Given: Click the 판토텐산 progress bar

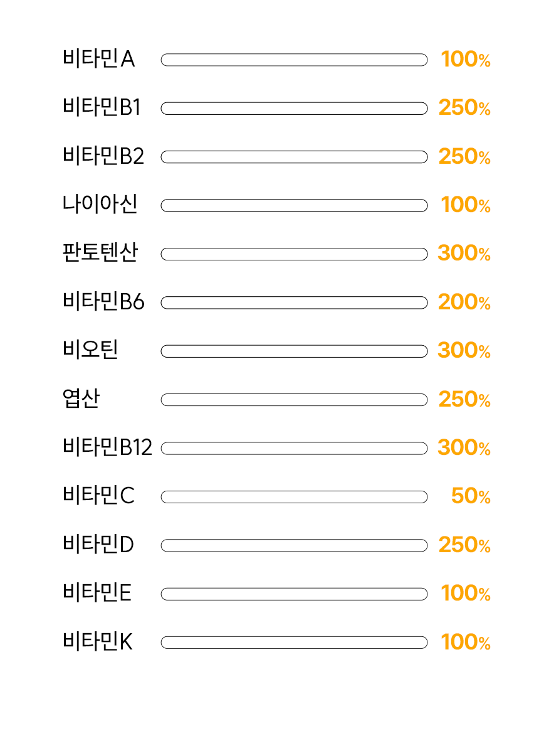Looking at the screenshot, I should point(295,254).
